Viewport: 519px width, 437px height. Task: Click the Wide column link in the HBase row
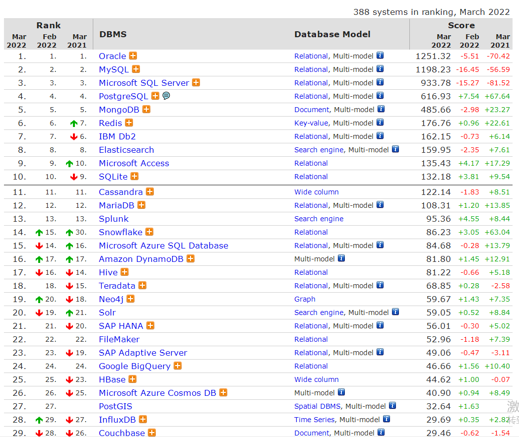(317, 379)
